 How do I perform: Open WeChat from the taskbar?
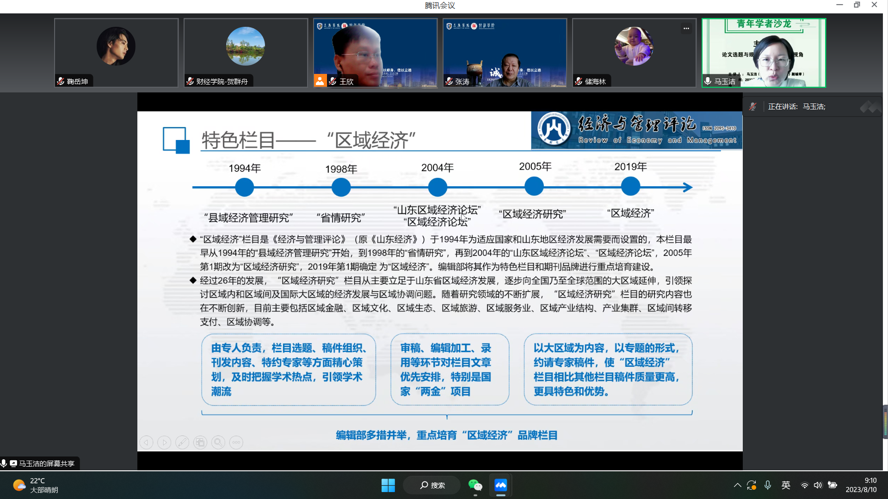pos(475,485)
